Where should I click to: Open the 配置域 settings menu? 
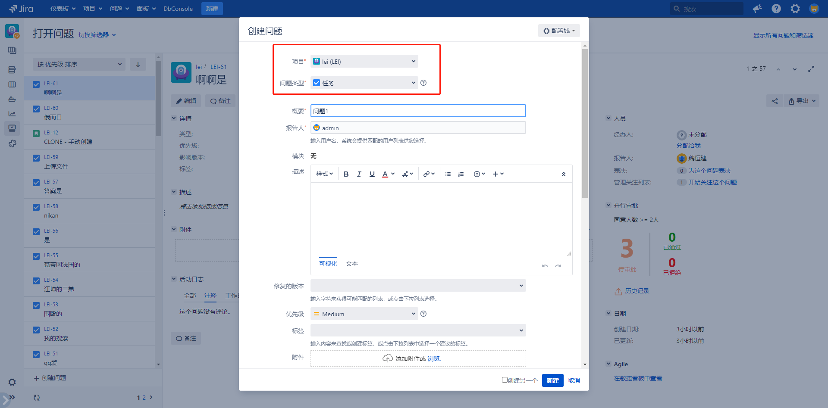point(559,31)
